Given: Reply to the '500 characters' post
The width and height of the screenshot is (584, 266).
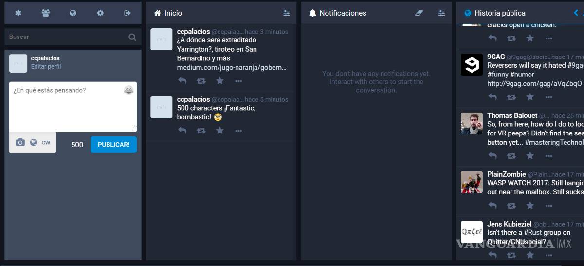Looking at the screenshot, I should click(182, 131).
